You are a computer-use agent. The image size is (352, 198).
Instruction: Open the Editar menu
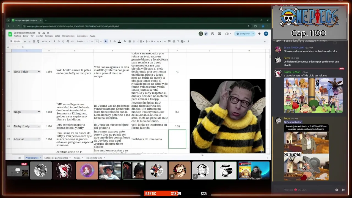(26, 36)
